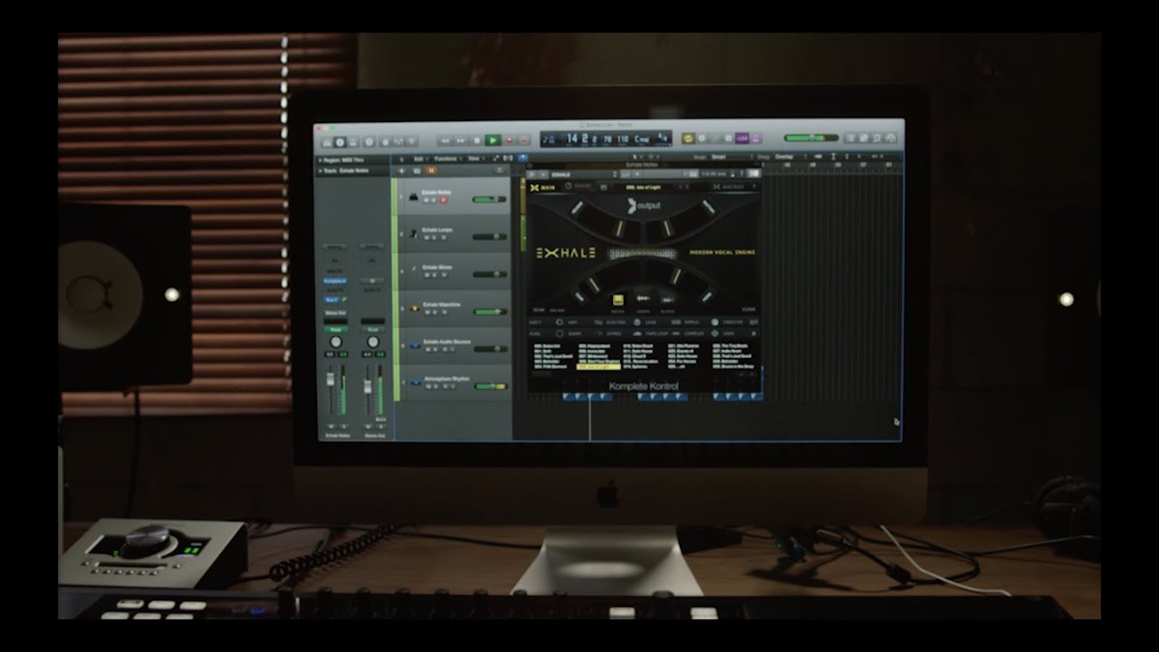Image resolution: width=1159 pixels, height=652 pixels.
Task: Click the output logo in Exhale
Action: click(644, 206)
